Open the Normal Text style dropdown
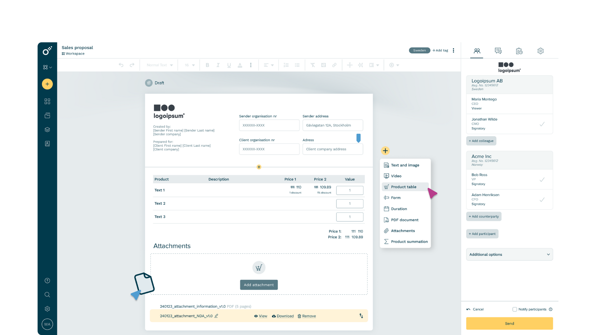Screen dimensions: 596x335 (160, 65)
